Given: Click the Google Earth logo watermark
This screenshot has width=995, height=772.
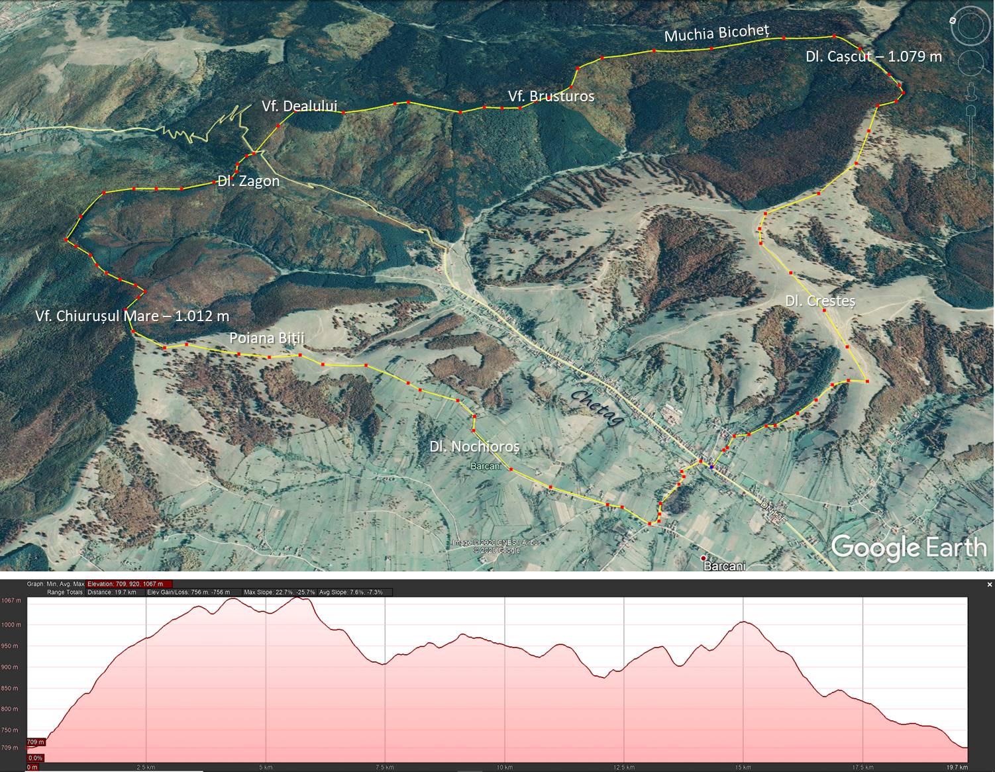Looking at the screenshot, I should click(908, 548).
